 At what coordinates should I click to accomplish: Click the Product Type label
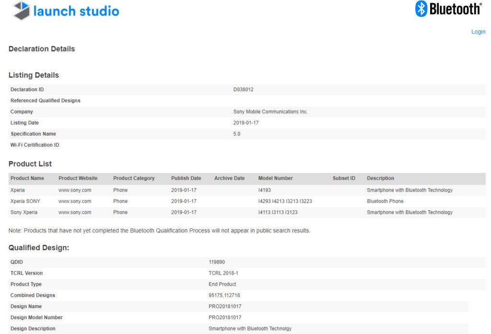click(x=26, y=284)
